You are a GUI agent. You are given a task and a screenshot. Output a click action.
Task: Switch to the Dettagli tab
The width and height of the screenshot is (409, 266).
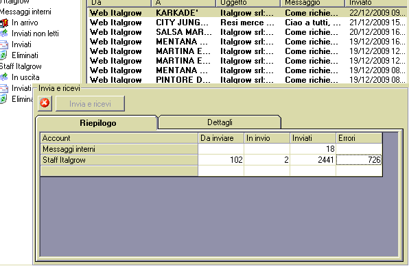click(x=220, y=122)
